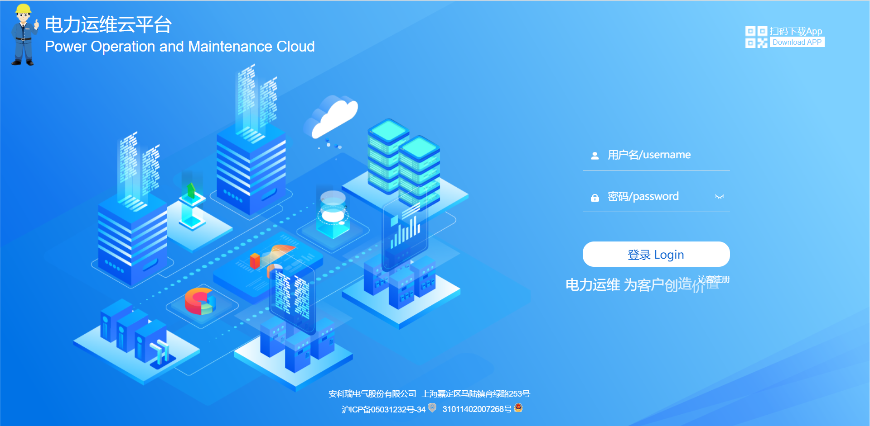Open the 31011402007268号 police record link
The height and width of the screenshot is (426, 870).
point(477,409)
